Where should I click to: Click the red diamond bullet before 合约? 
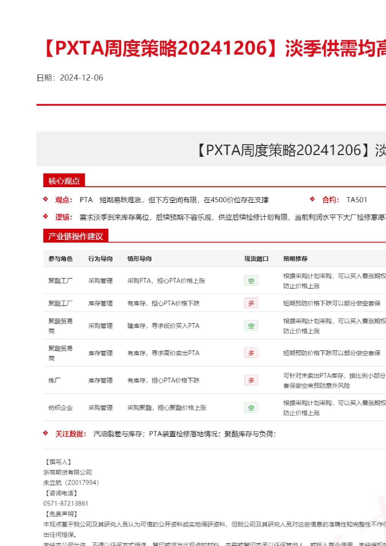[x=312, y=199]
